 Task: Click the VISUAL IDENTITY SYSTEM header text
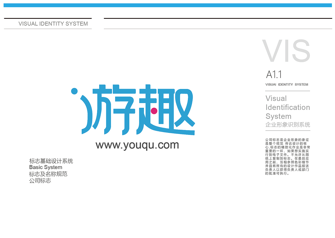click(53, 24)
